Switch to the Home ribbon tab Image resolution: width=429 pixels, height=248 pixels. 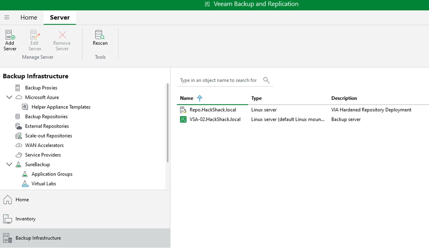pos(29,17)
